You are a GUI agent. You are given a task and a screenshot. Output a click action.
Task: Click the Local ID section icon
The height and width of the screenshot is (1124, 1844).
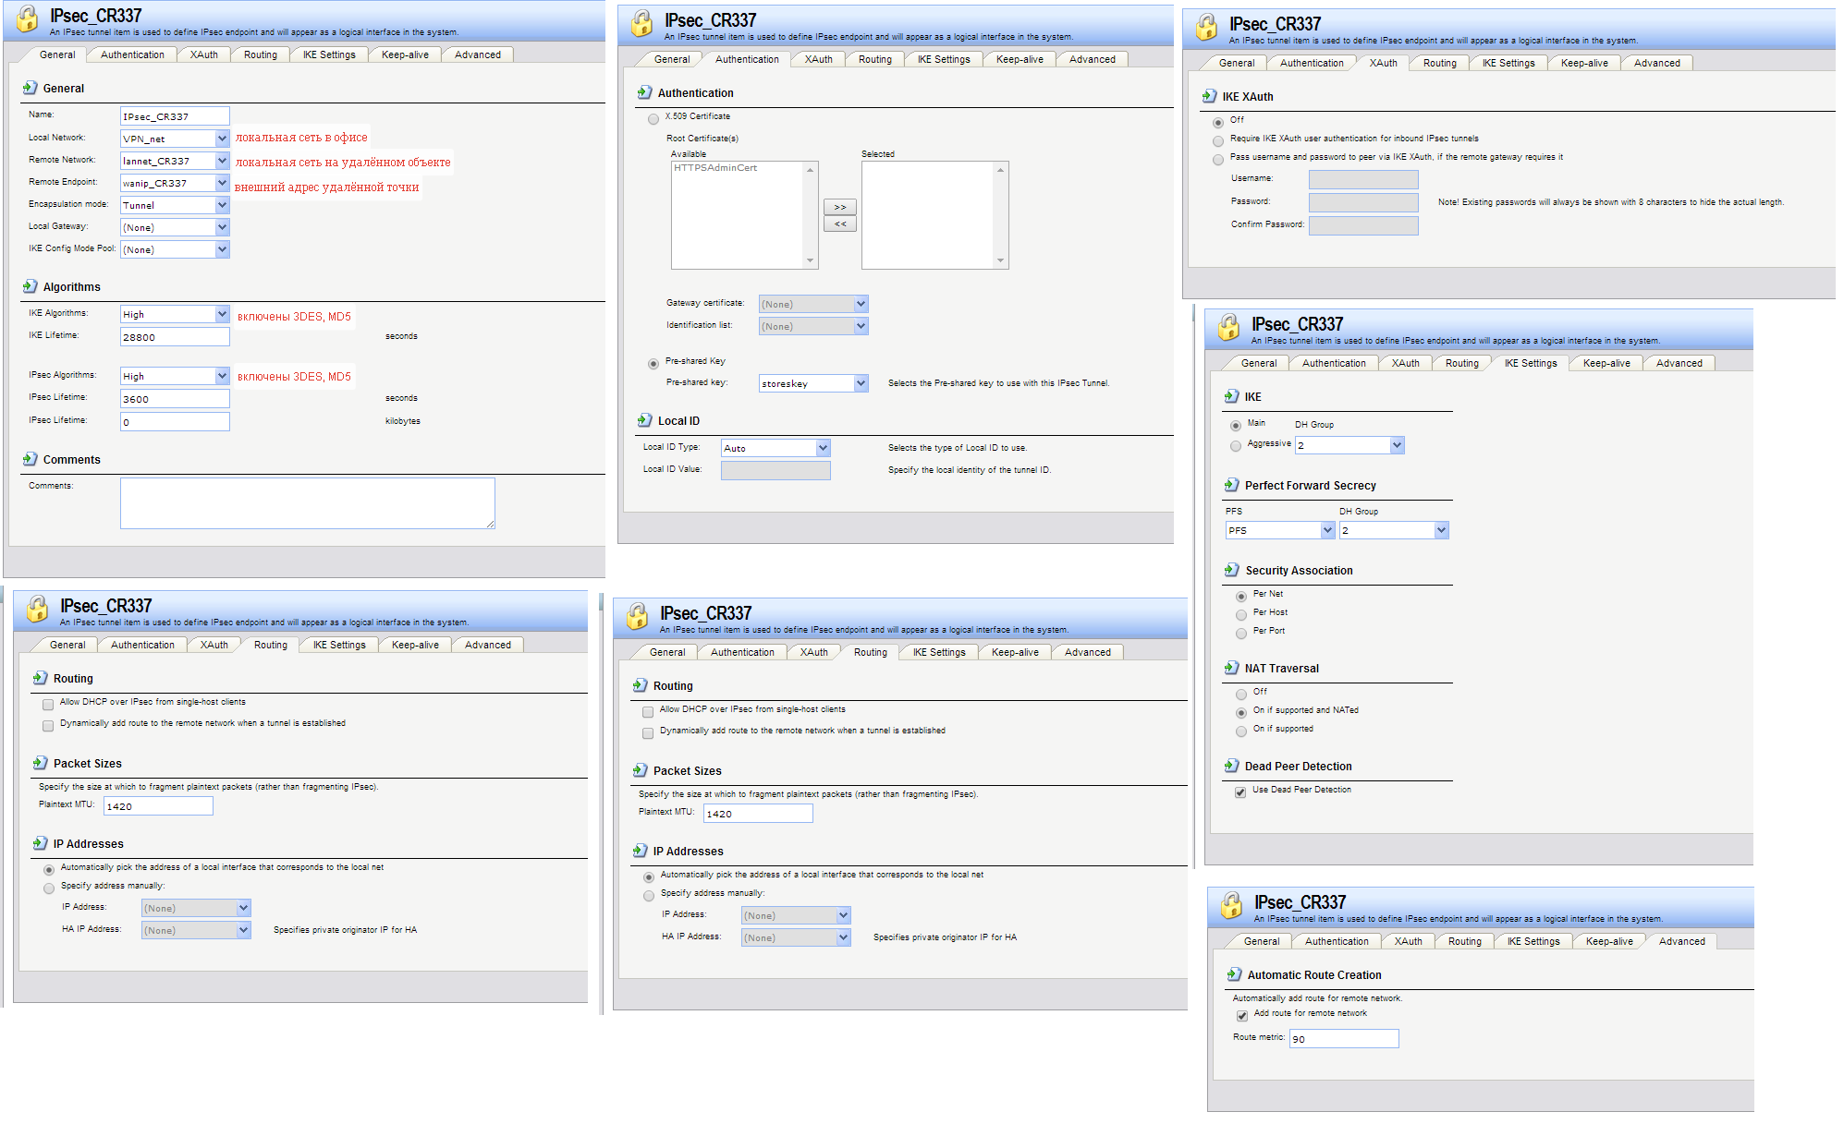click(645, 420)
